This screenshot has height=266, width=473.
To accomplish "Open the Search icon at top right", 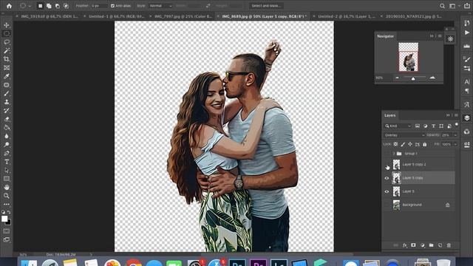I will click(442, 6).
